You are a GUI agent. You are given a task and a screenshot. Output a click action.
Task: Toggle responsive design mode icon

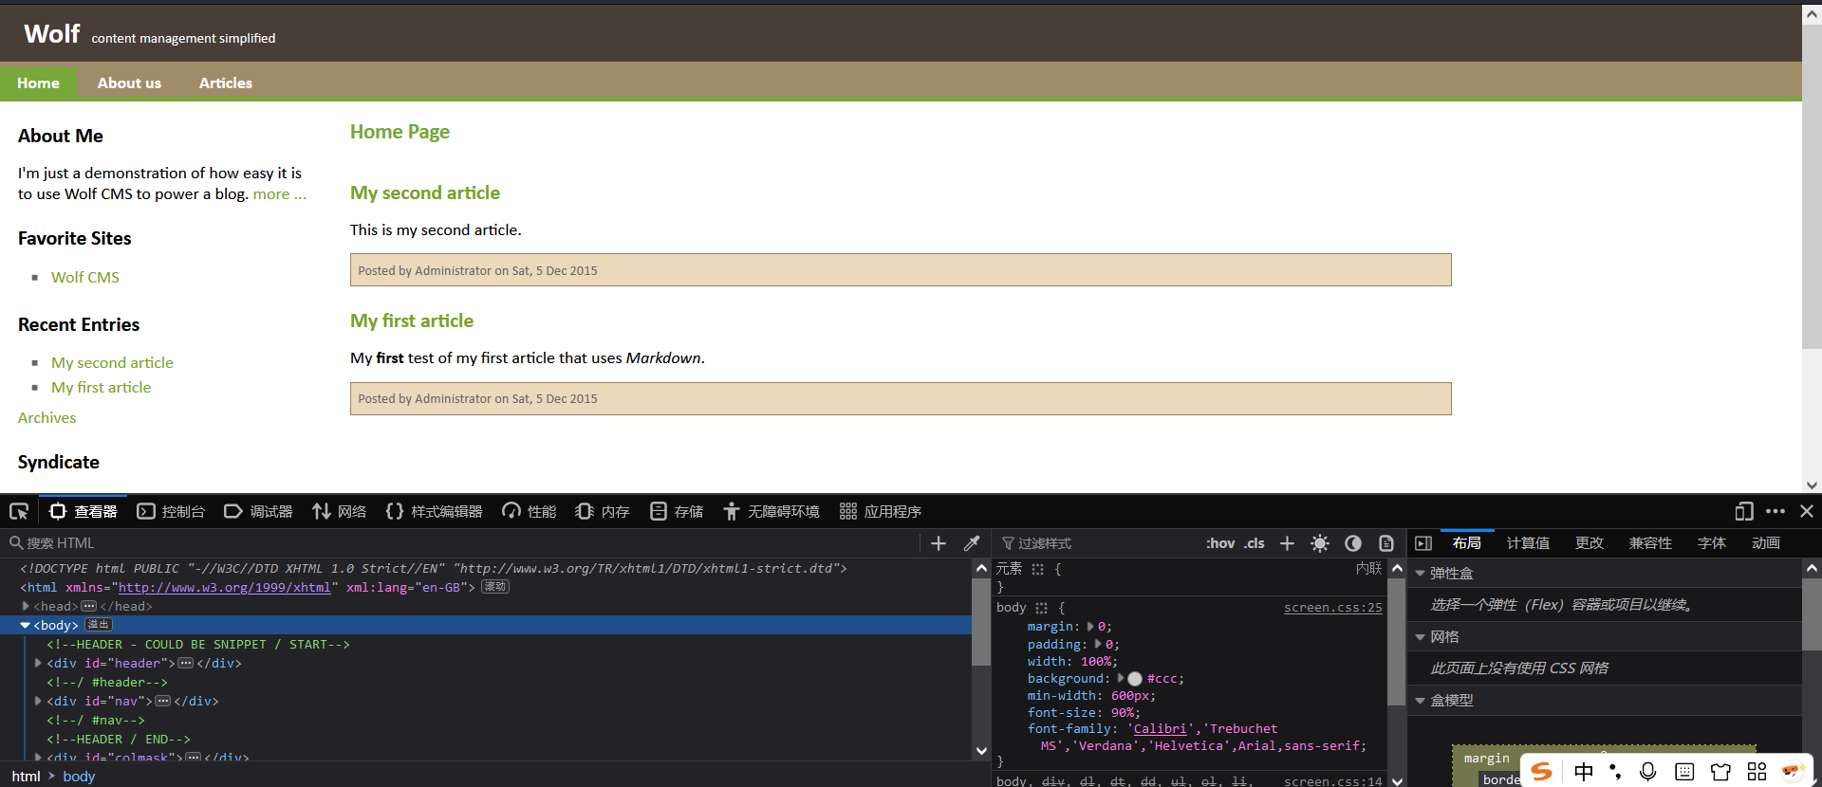pyautogui.click(x=1744, y=512)
